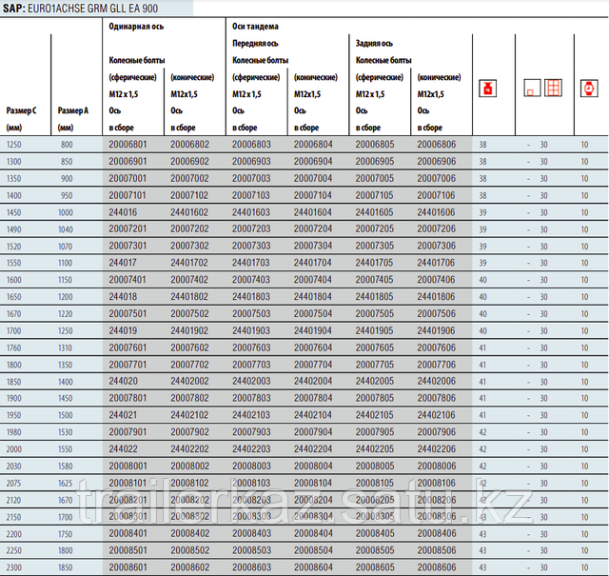This screenshot has height=576, width=609.
Task: Click the 1310 size A value
Action: (x=66, y=348)
